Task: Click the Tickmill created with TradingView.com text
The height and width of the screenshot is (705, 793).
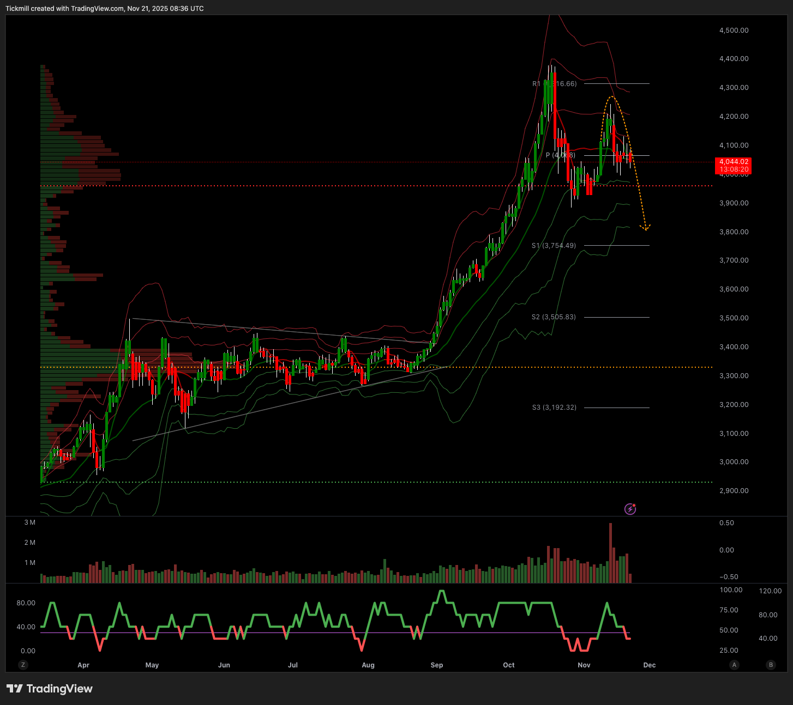Action: (x=104, y=9)
